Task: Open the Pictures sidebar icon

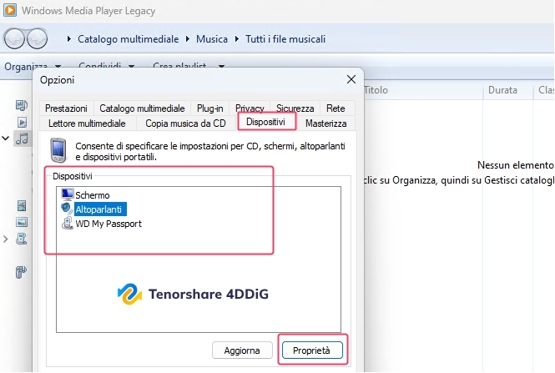Action: point(22,222)
